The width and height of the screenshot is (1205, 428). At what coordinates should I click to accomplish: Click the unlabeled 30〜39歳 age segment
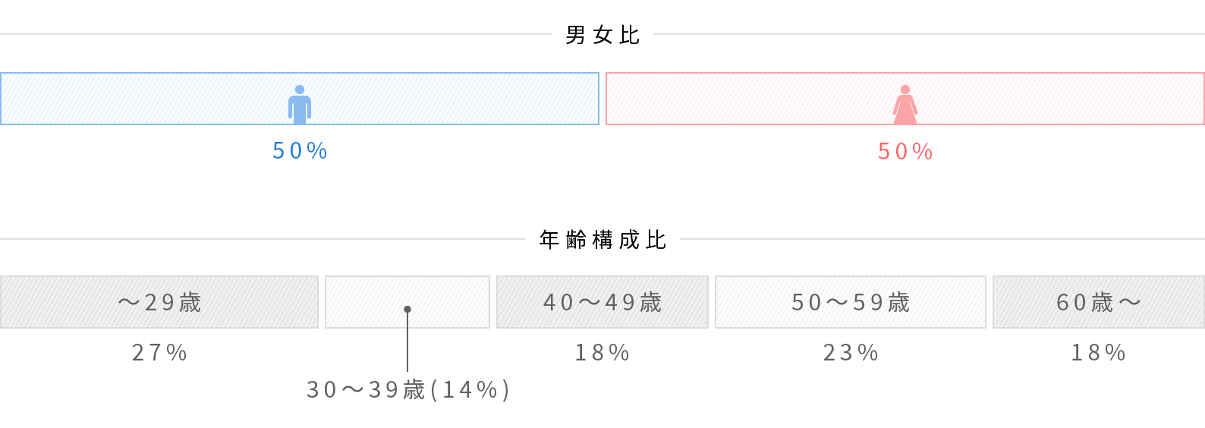pos(407,302)
